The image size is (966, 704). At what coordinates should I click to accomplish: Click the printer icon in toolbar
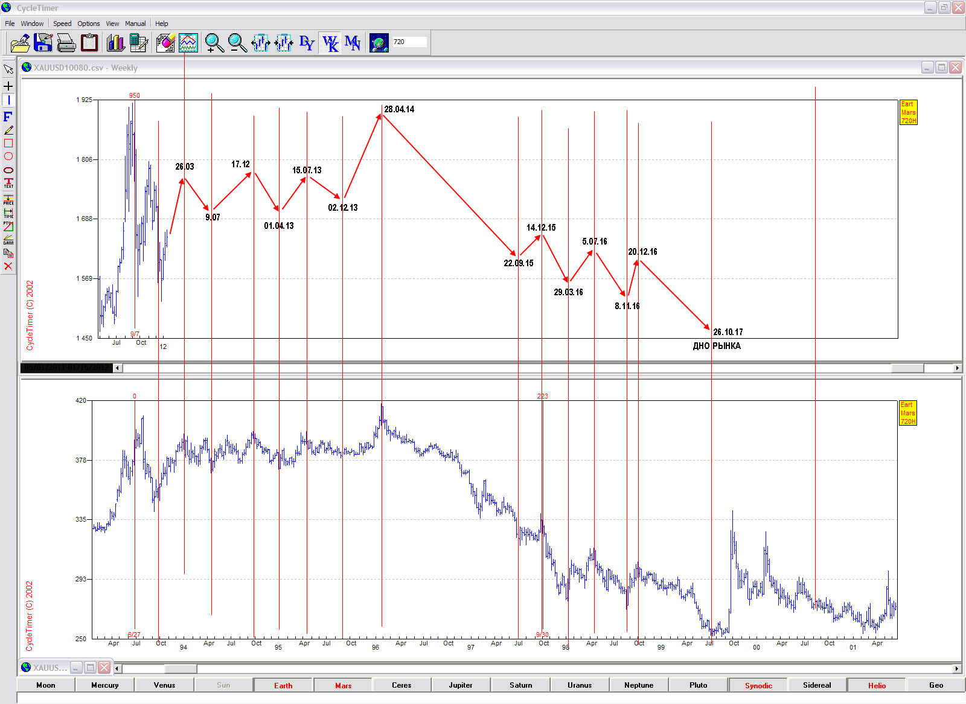pos(66,43)
